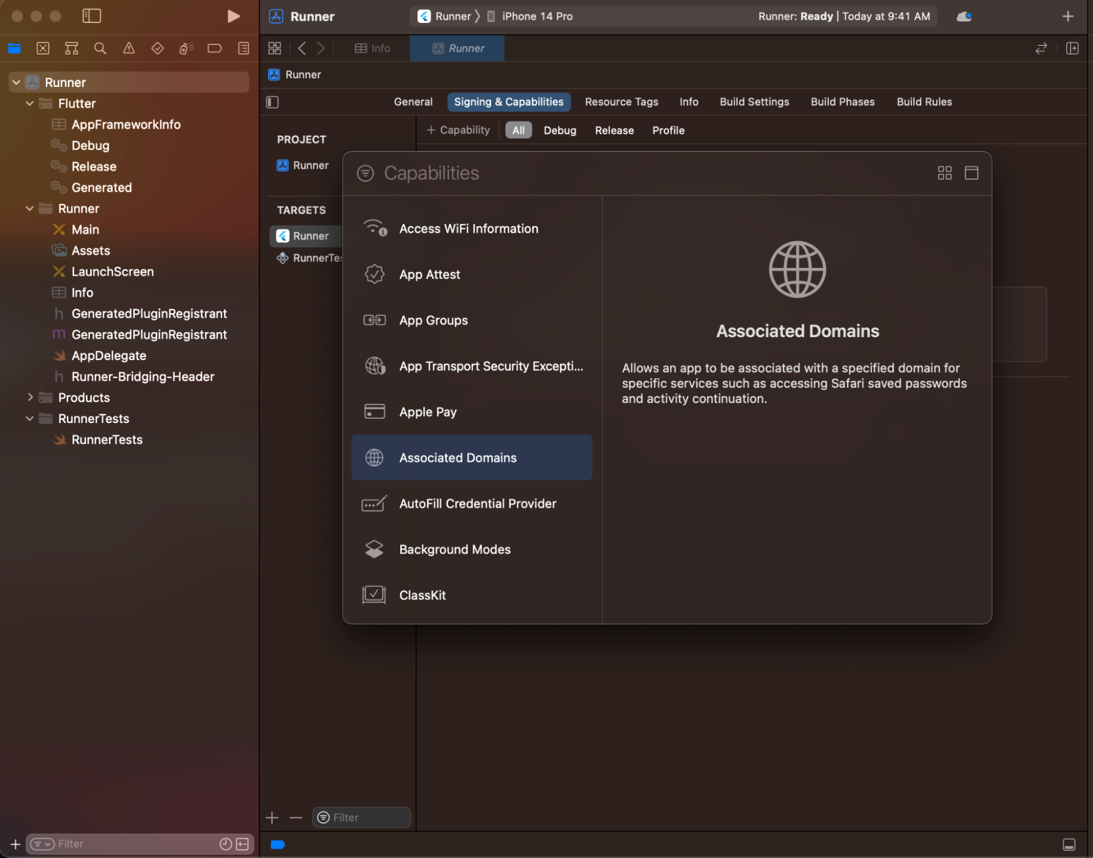Click the App Groups capability icon
The image size is (1093, 858).
[373, 320]
